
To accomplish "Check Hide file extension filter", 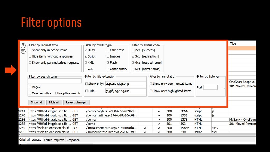I will [x=86, y=91].
